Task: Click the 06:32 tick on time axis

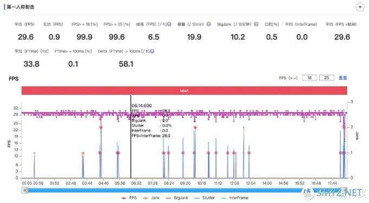Action: 136,183
